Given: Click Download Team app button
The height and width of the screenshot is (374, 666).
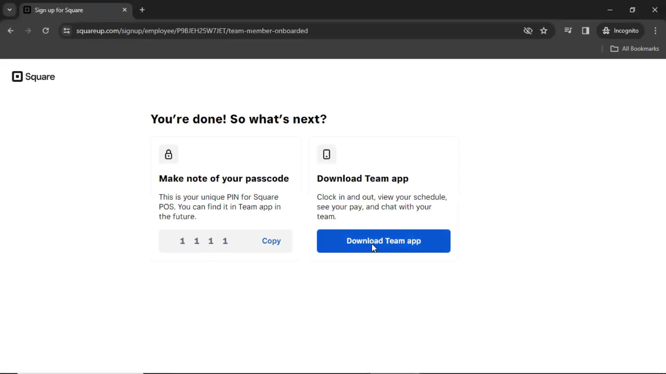Looking at the screenshot, I should click(x=383, y=241).
